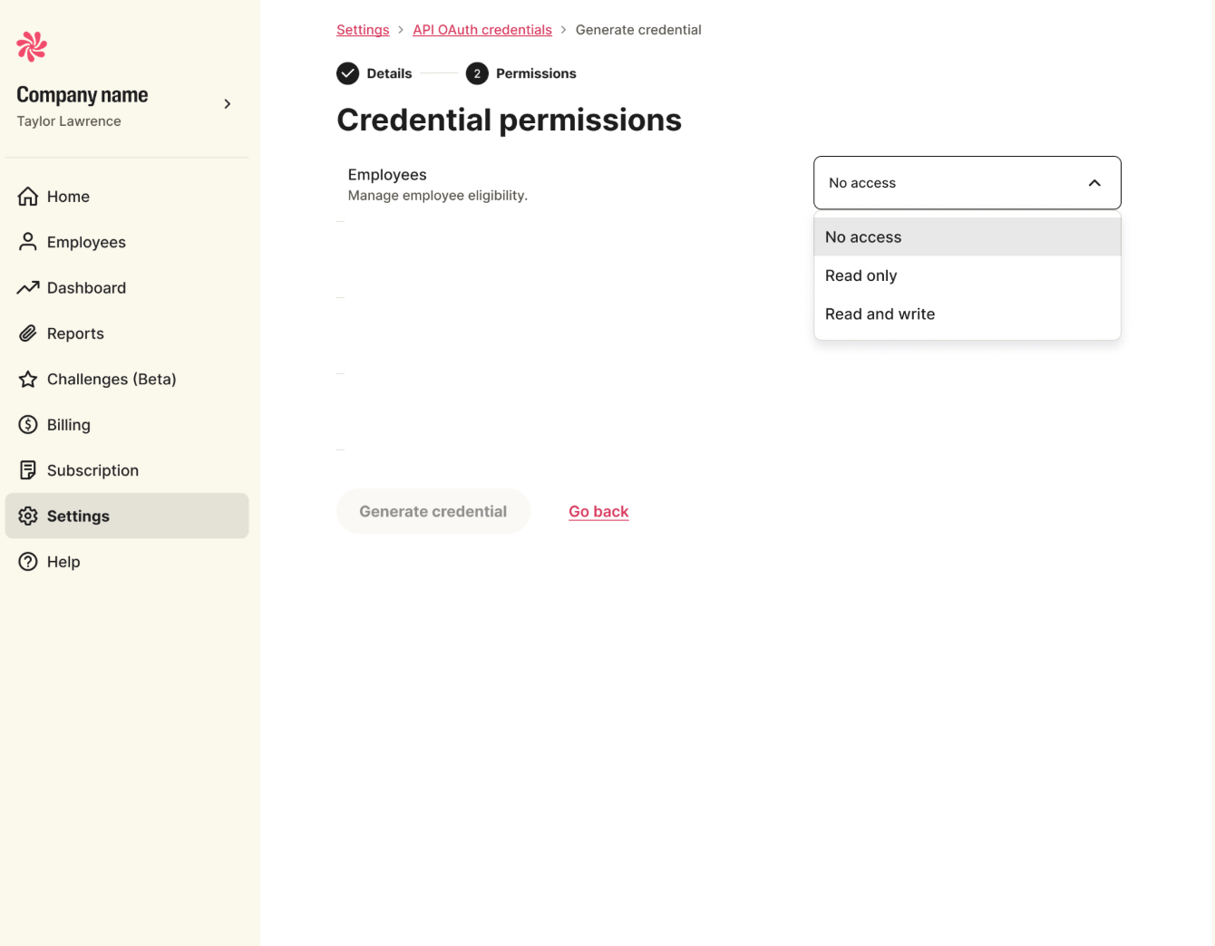Click the Home house icon

pos(28,197)
